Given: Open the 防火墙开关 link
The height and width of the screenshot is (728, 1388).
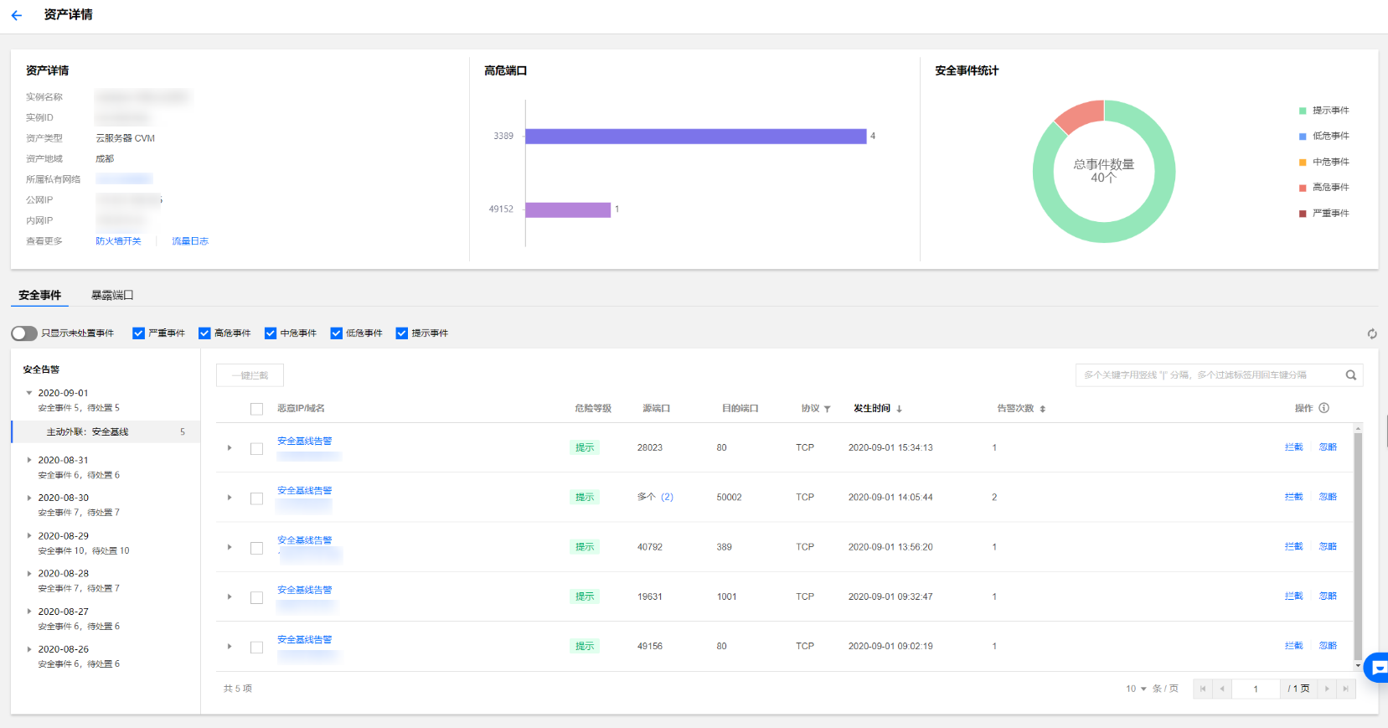Looking at the screenshot, I should [x=118, y=241].
